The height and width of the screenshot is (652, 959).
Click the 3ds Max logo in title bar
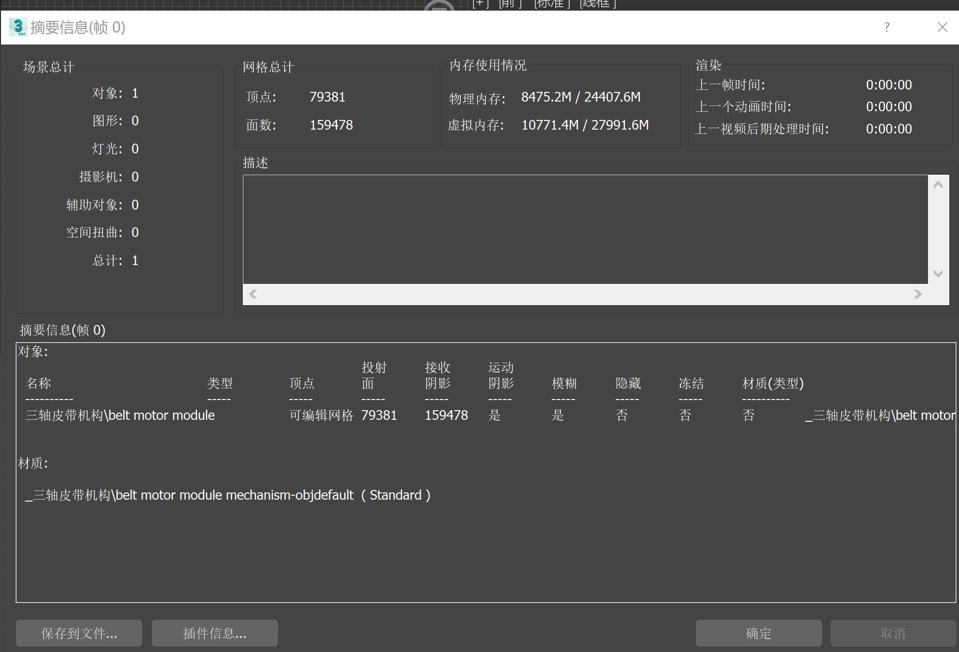click(x=18, y=27)
